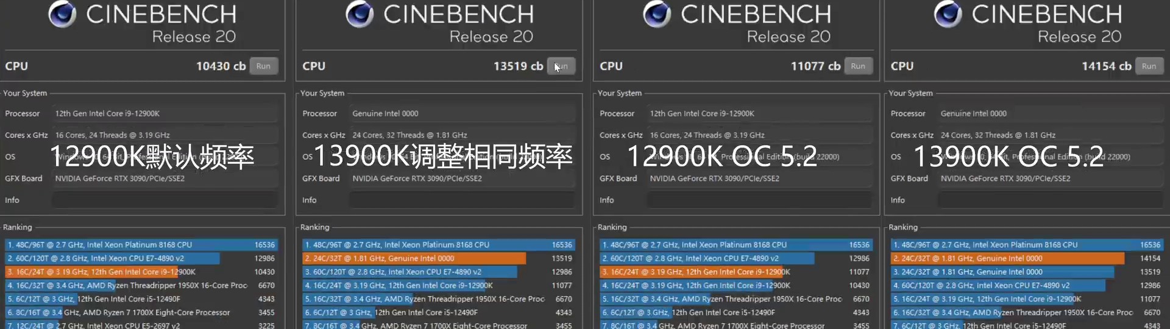Select the Processor field in the 10430 cb window
1170x329 pixels.
tap(165, 113)
